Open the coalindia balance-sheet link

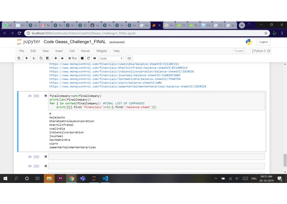coord(114,64)
